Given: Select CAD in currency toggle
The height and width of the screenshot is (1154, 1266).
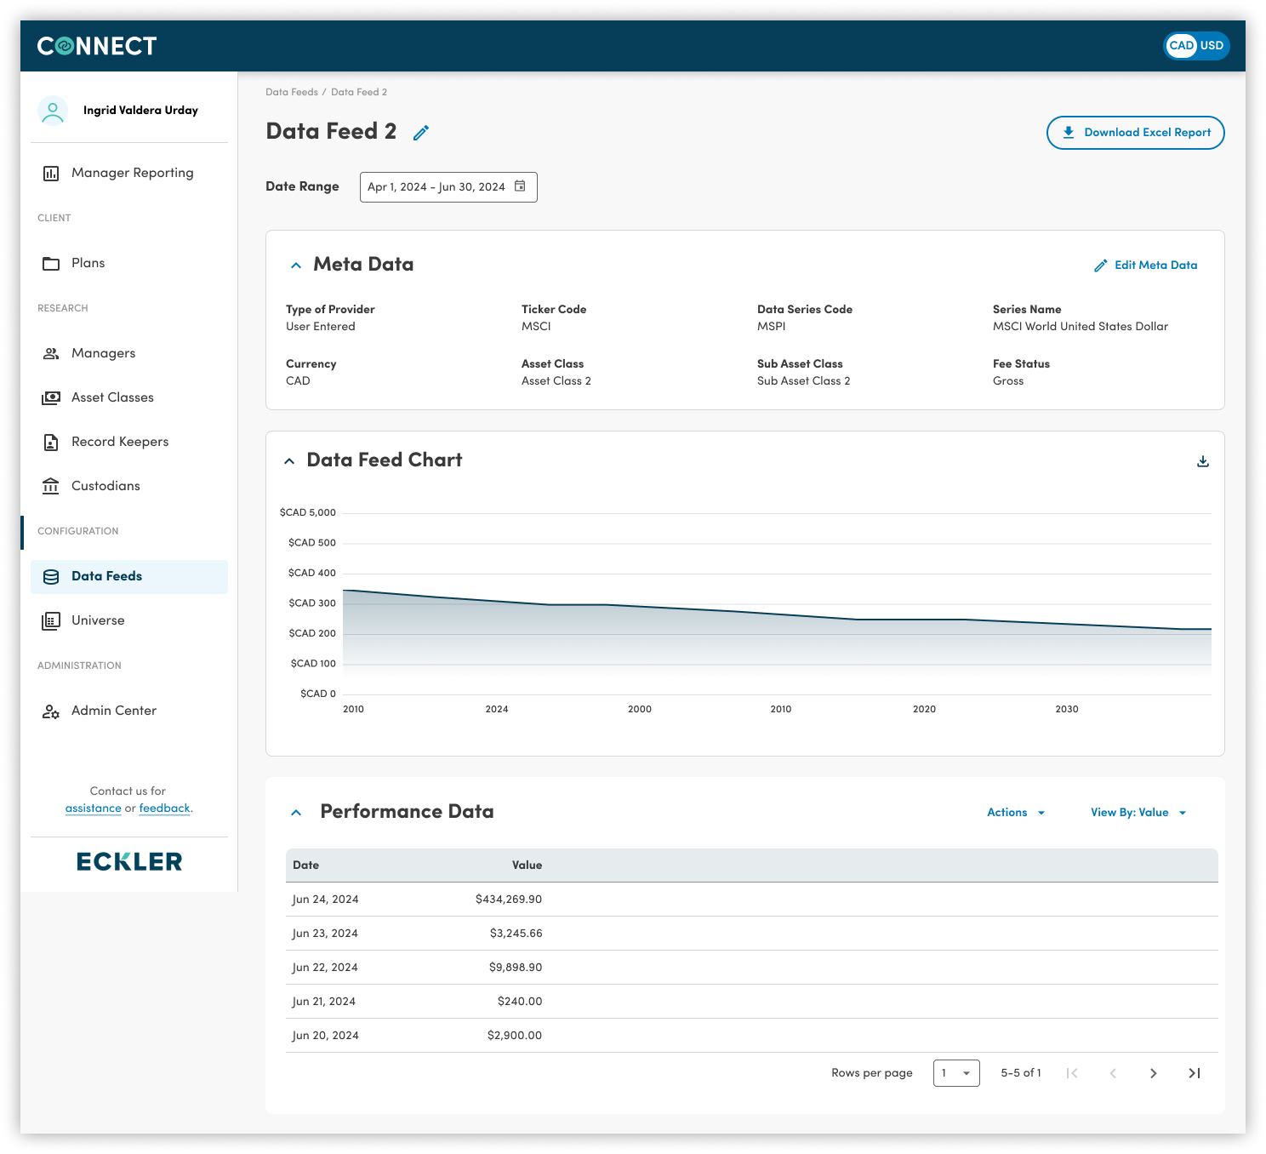Looking at the screenshot, I should point(1181,46).
